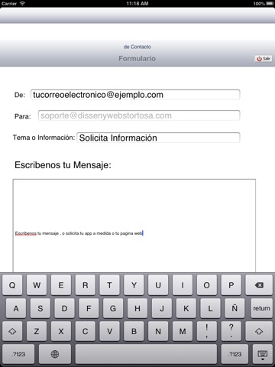This screenshot has height=367, width=275.
Task: Tap the left .?123 numbers key
Action: (18, 354)
